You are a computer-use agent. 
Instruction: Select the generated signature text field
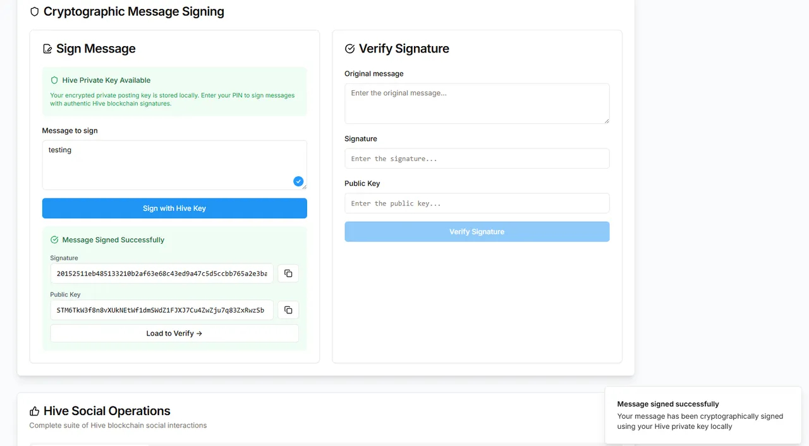coord(162,274)
